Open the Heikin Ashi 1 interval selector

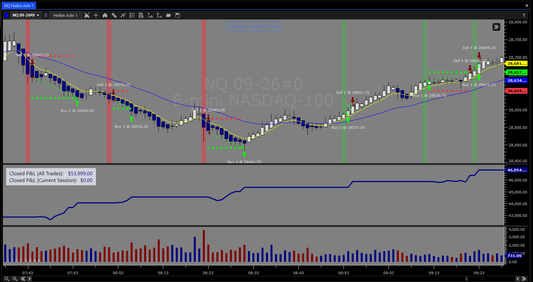(65, 15)
